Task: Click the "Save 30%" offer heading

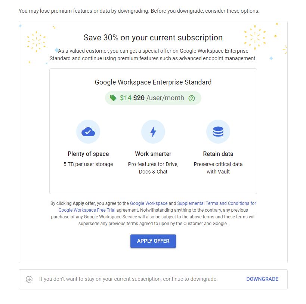Action: [x=153, y=38]
